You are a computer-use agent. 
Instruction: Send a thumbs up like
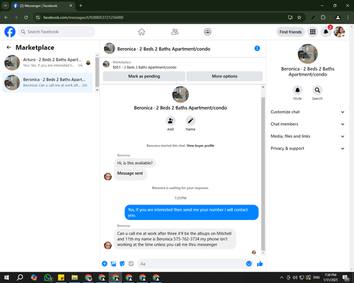tap(260, 264)
